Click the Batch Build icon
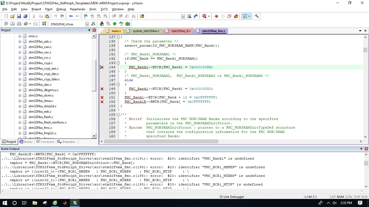The width and height of the screenshot is (369, 207). [x=26, y=24]
